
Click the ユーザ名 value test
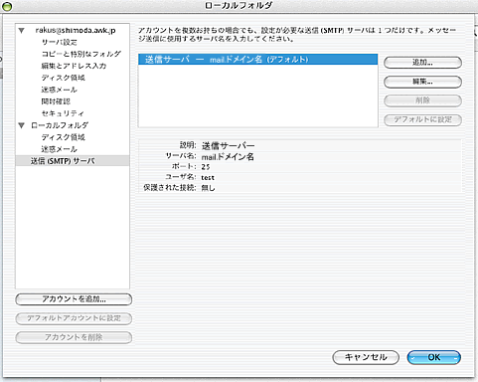pyautogui.click(x=208, y=177)
